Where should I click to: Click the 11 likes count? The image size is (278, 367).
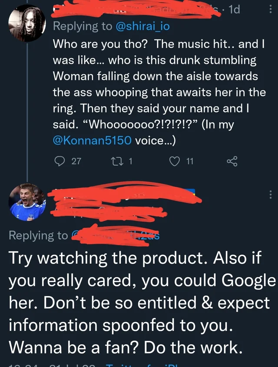pos(189,162)
